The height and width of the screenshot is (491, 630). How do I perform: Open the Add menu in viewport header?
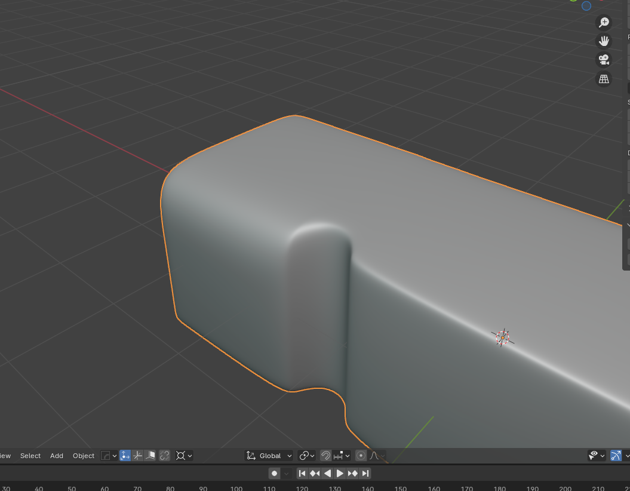(x=56, y=456)
